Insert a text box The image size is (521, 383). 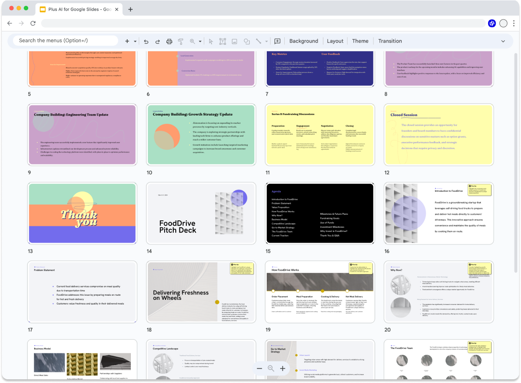click(x=223, y=41)
